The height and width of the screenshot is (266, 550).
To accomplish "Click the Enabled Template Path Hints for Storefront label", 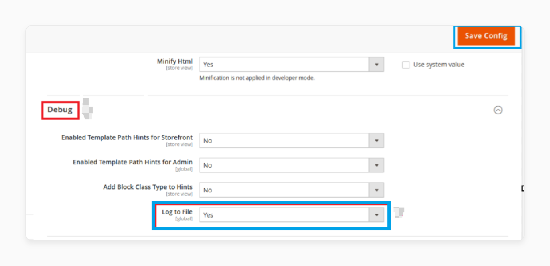I will click(x=127, y=137).
